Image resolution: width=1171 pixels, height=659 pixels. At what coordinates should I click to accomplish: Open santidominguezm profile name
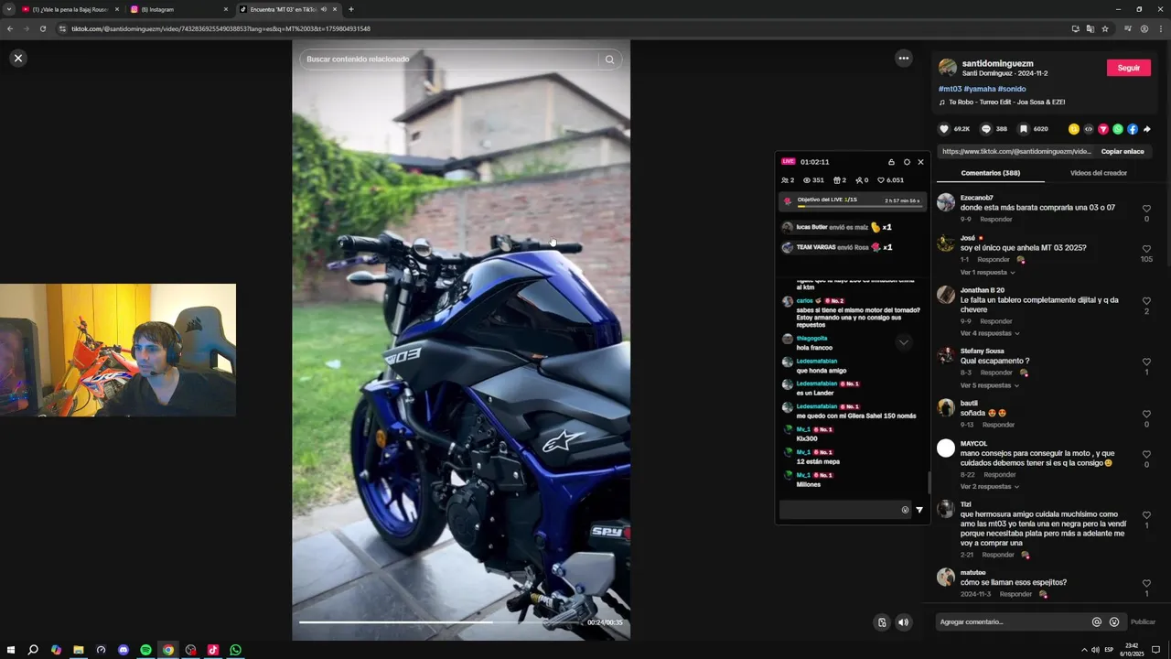coord(997,63)
